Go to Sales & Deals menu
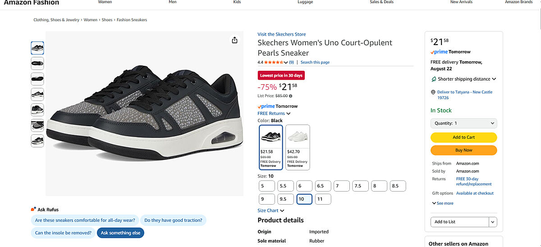Screen dimensions: 541x247 tap(381, 2)
